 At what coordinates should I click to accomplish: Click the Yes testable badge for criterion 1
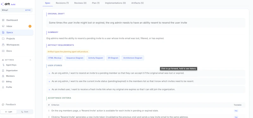click(236, 111)
